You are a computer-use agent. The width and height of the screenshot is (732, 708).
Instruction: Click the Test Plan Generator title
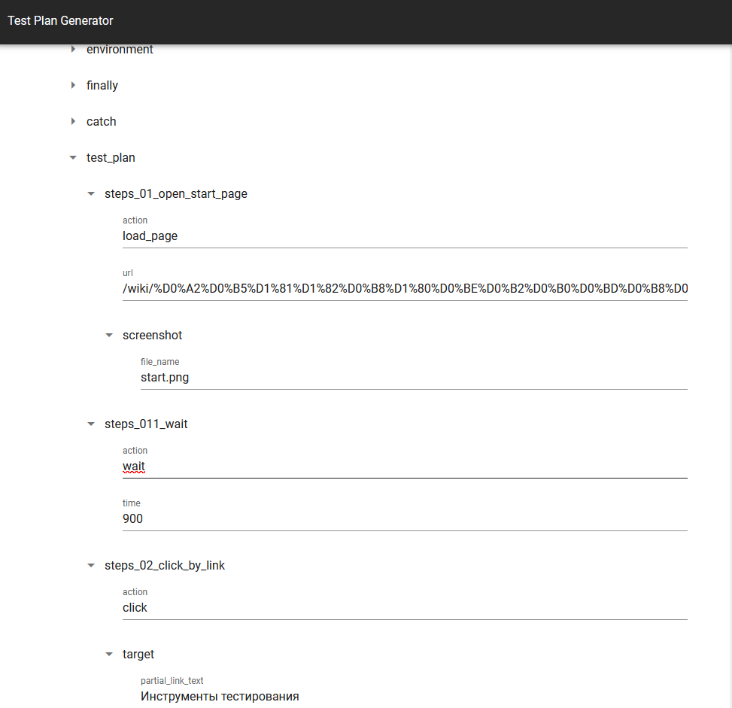click(x=60, y=21)
